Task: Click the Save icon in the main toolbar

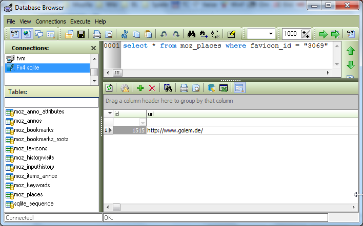Action: 80,34
